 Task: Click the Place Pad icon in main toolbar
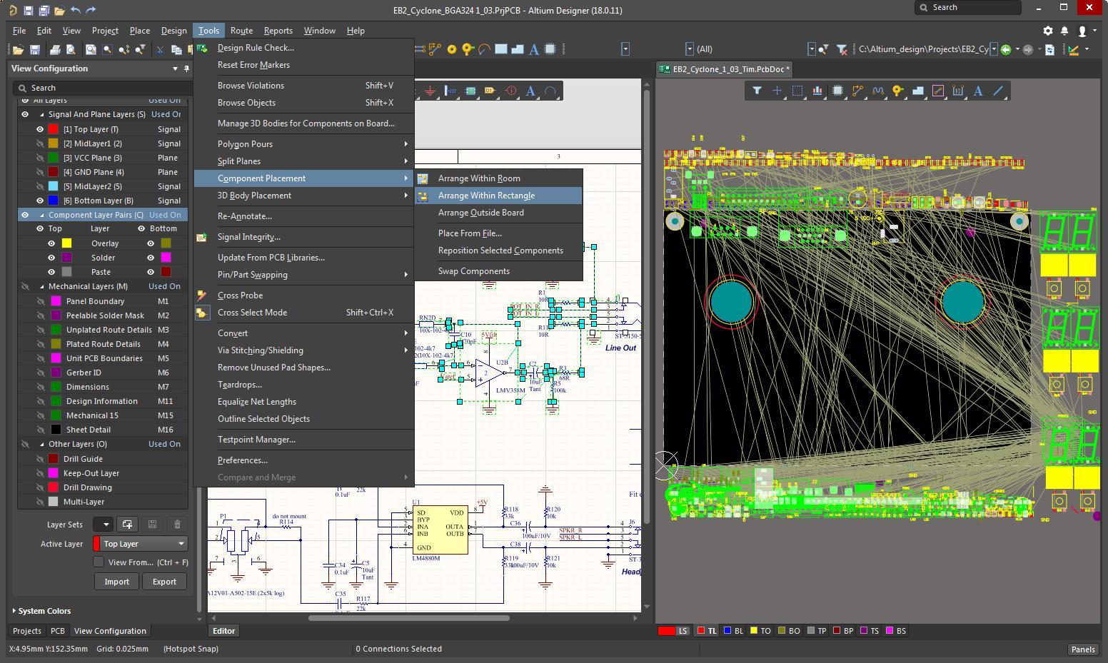452,49
